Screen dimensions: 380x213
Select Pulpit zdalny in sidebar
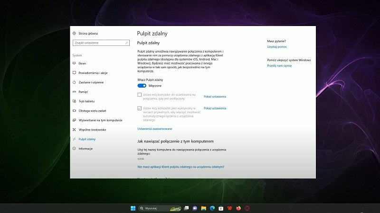coord(87,139)
